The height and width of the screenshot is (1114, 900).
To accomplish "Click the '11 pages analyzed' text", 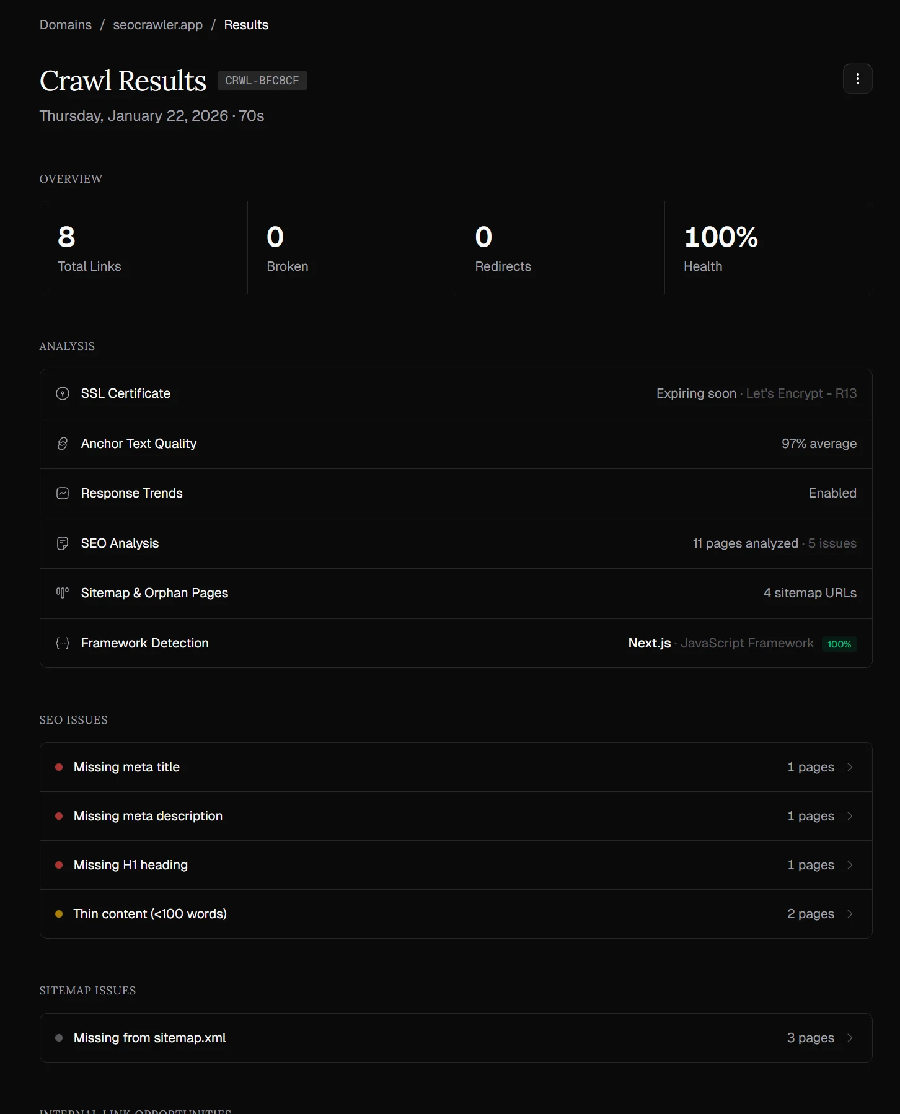I will point(745,543).
